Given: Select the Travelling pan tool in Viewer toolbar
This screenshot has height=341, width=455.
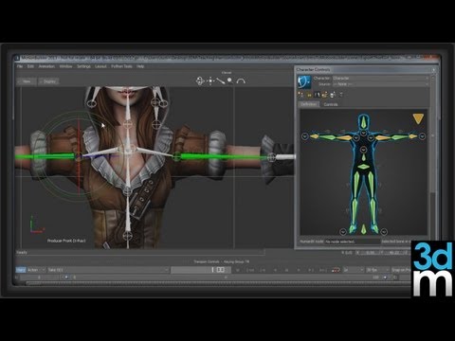Looking at the screenshot, I should click(x=210, y=81).
